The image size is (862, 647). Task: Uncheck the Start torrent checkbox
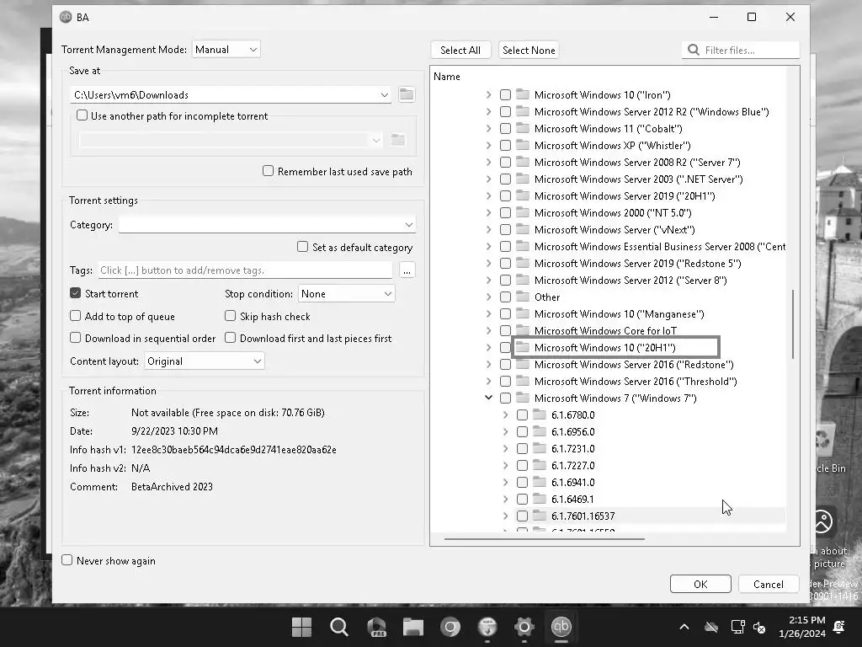75,293
